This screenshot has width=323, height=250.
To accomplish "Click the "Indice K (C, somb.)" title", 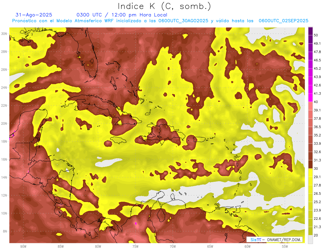I will click(x=164, y=6).
